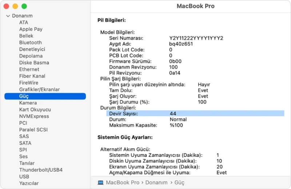Click the Sistemin Uyuma Zamanlayıcısı (Dakika) label
The height and width of the screenshot is (189, 291).
156,155
